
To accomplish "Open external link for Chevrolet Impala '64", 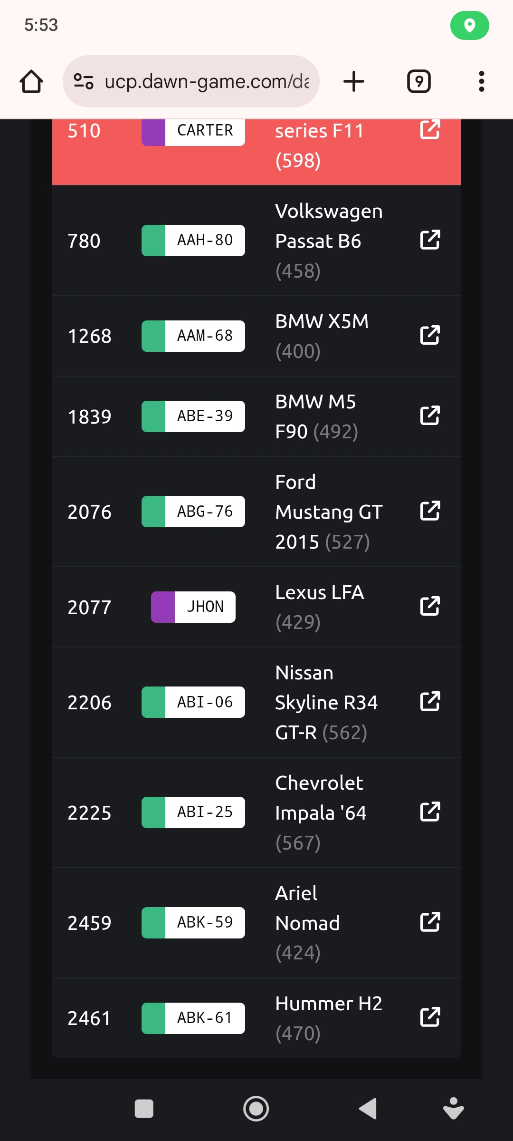I will tap(430, 812).
